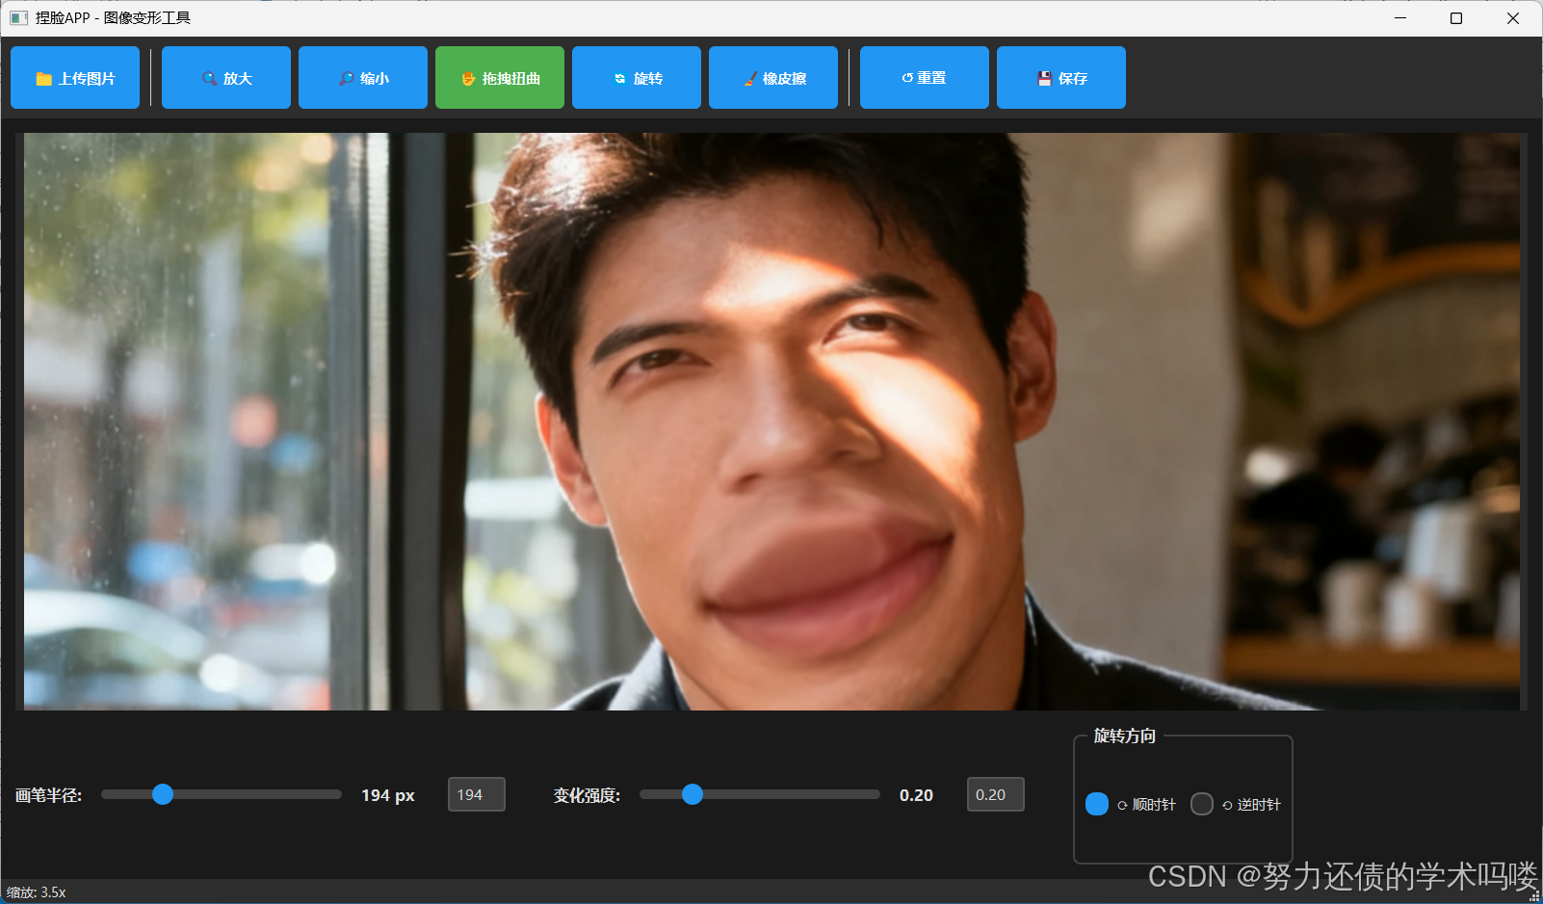Viewport: 1543px width, 904px height.
Task: Click the 重置 reset button
Action: tap(925, 78)
